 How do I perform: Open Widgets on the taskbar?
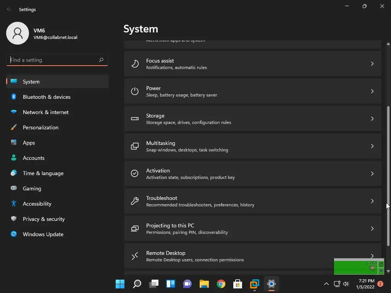[x=171, y=284]
